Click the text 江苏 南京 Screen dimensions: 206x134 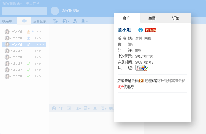(143, 39)
